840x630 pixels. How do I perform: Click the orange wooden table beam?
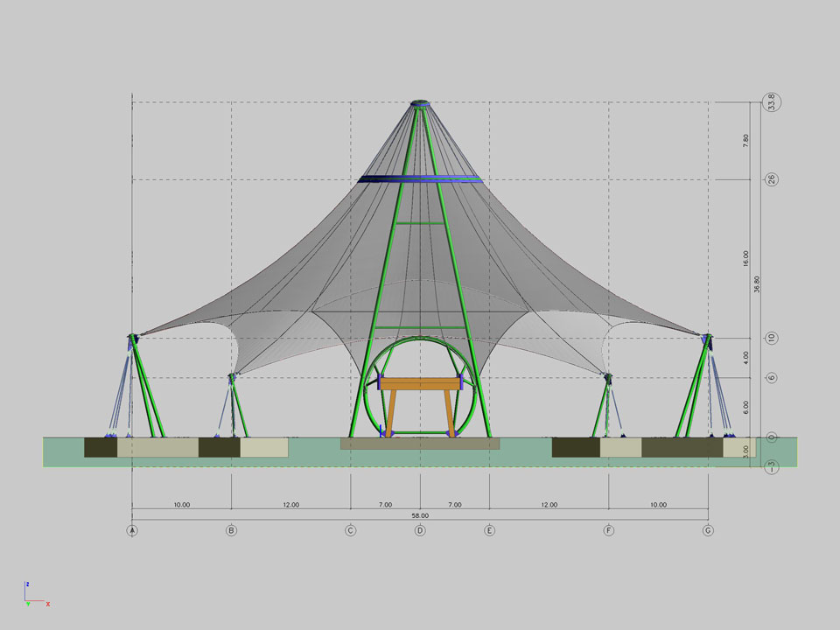(421, 384)
